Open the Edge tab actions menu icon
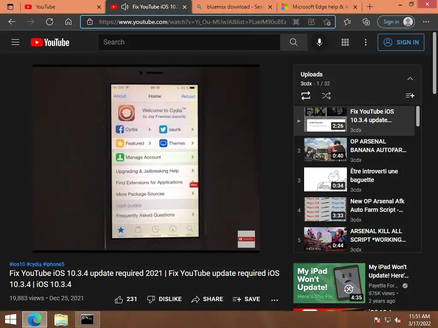438x328 pixels. pos(10,7)
